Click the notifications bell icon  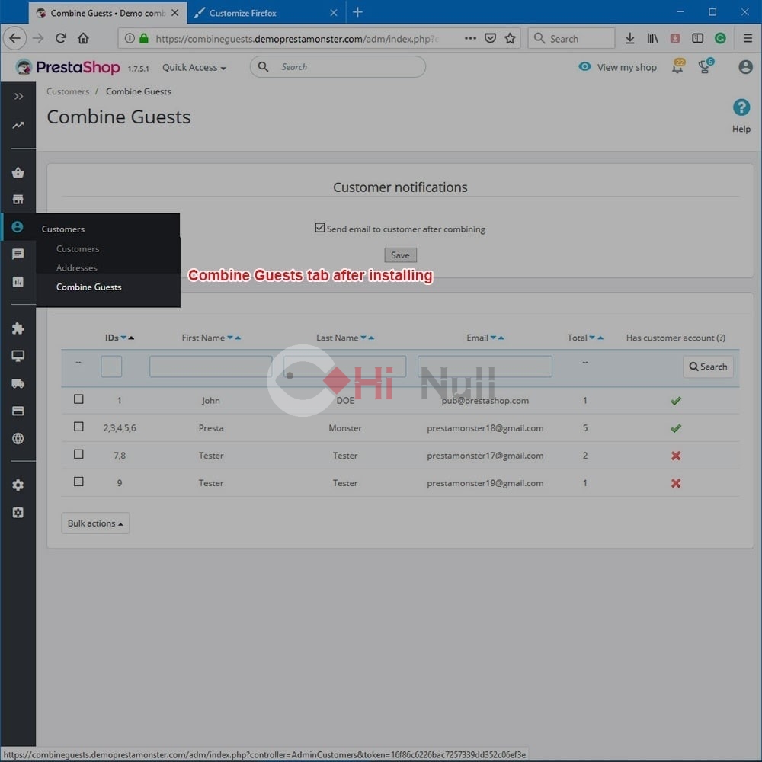(677, 66)
